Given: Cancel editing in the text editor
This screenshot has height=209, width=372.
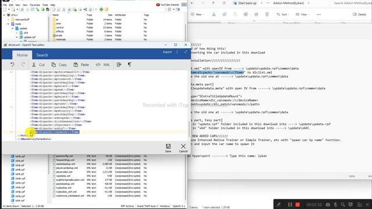Looking at the screenshot, I should coord(183,148).
